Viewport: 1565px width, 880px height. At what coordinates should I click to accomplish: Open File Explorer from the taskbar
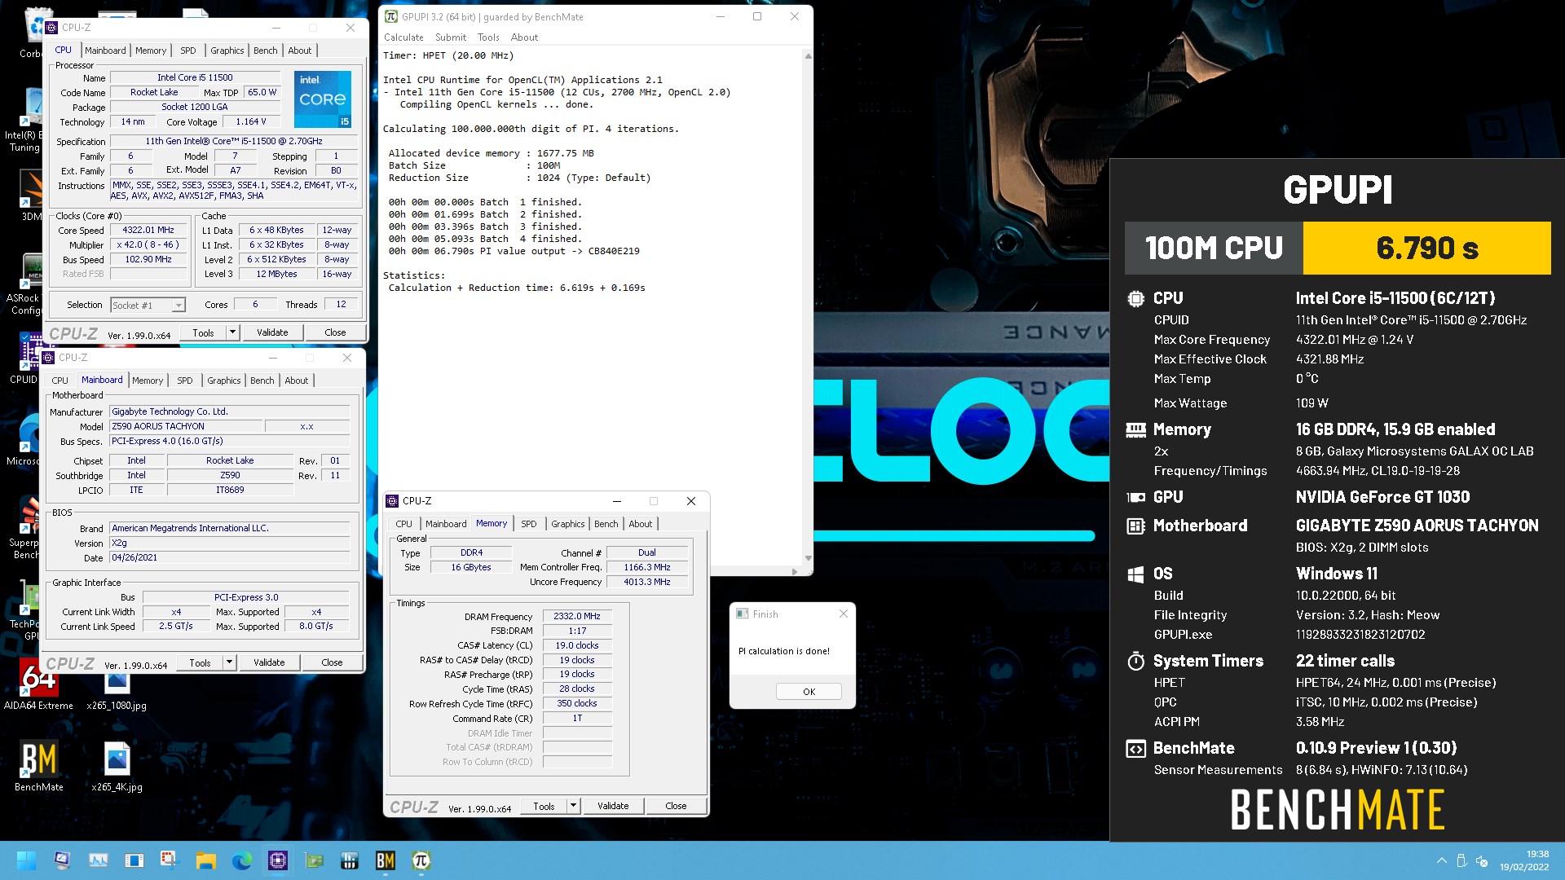coord(205,860)
